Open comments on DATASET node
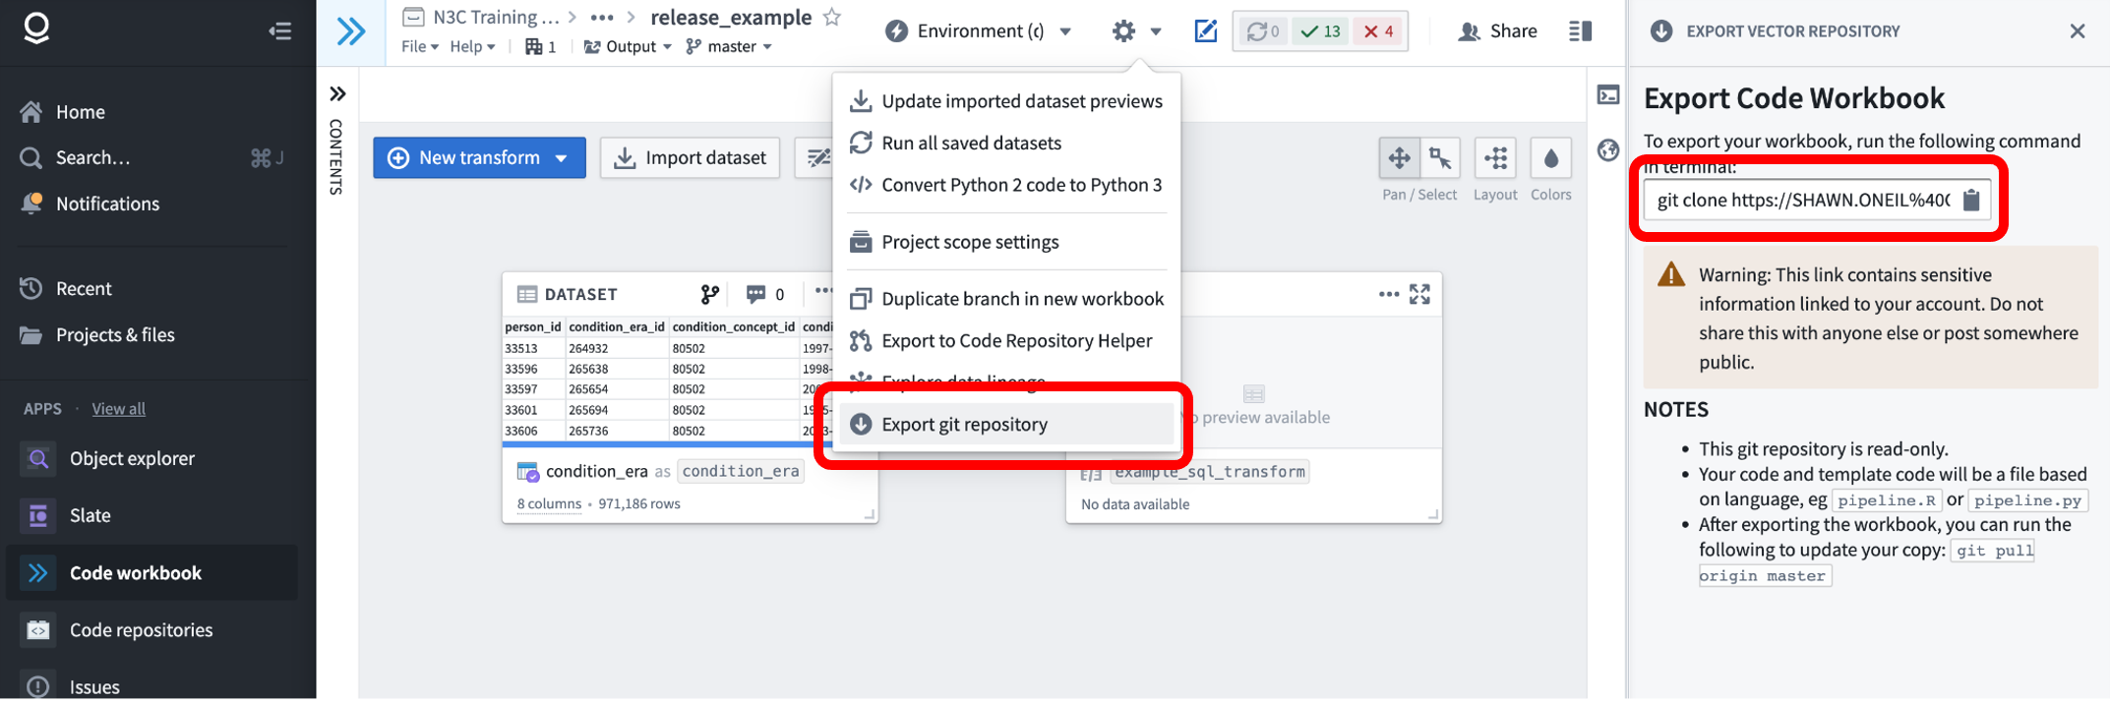This screenshot has width=2110, height=703. (765, 294)
